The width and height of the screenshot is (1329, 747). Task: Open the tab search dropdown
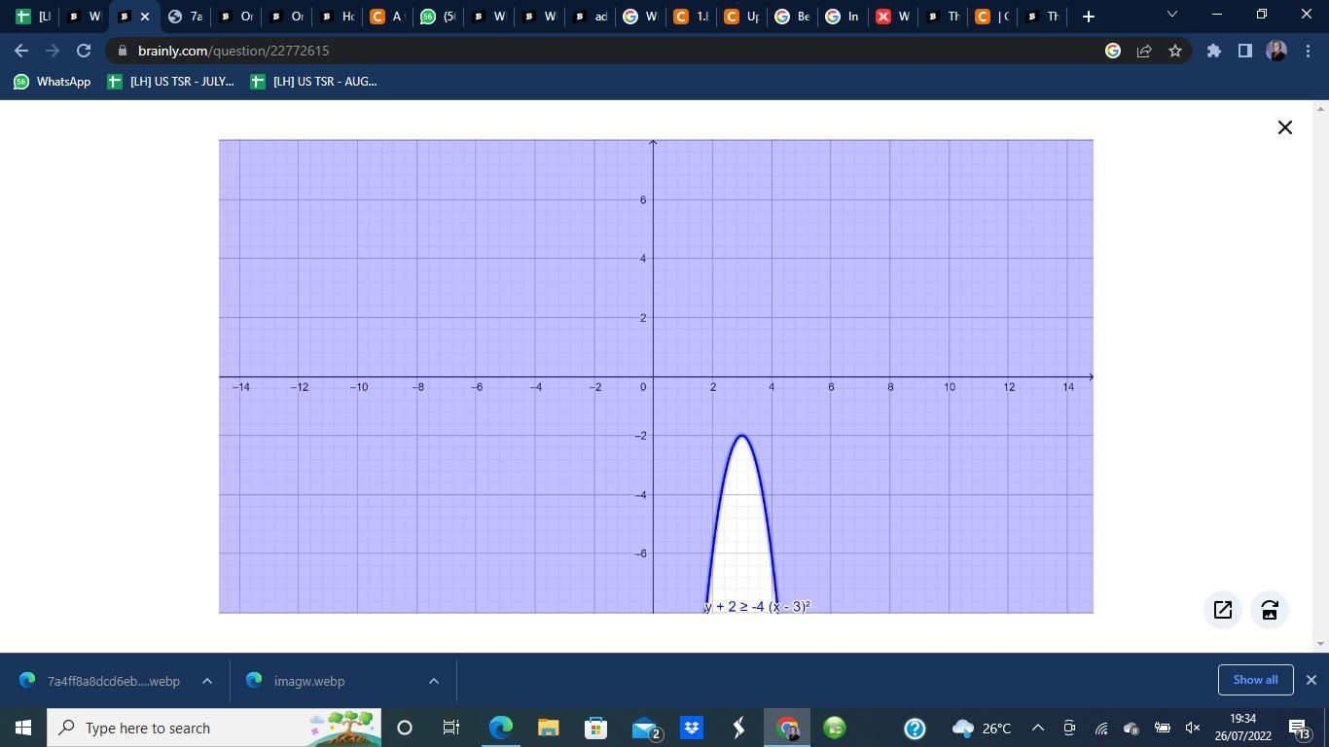tap(1171, 15)
